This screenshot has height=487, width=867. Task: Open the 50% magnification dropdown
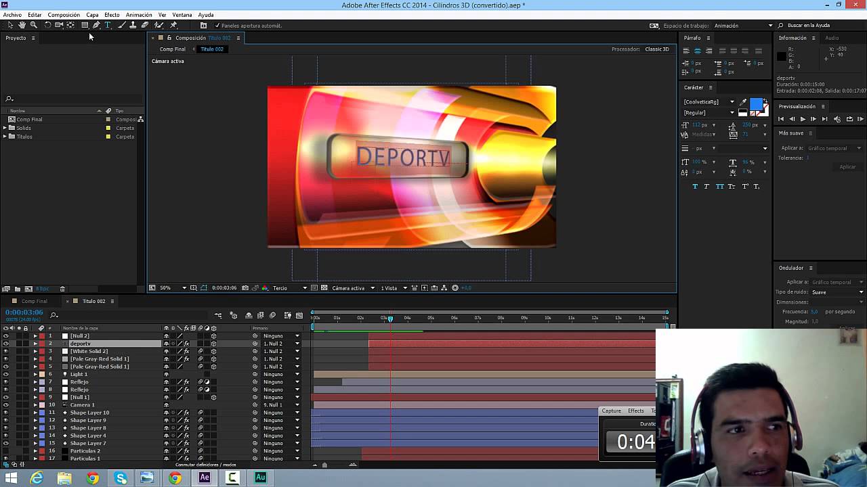click(x=184, y=288)
